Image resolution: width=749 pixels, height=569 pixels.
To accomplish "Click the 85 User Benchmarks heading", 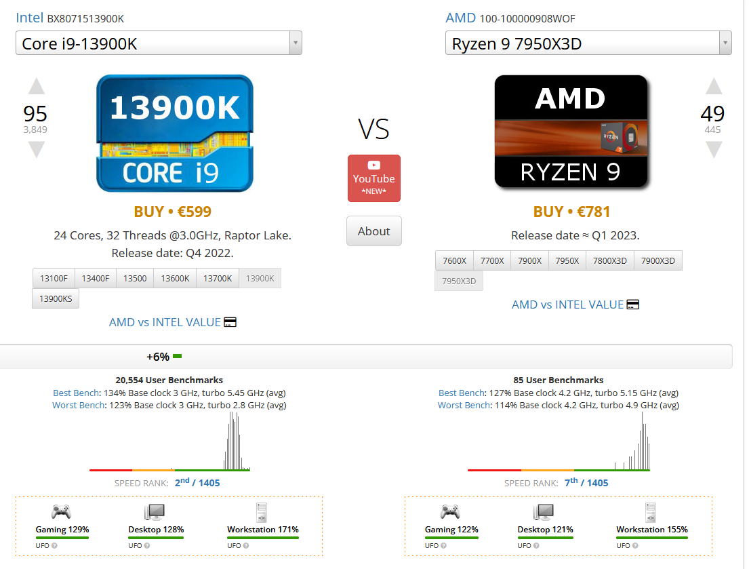I will [x=559, y=380].
